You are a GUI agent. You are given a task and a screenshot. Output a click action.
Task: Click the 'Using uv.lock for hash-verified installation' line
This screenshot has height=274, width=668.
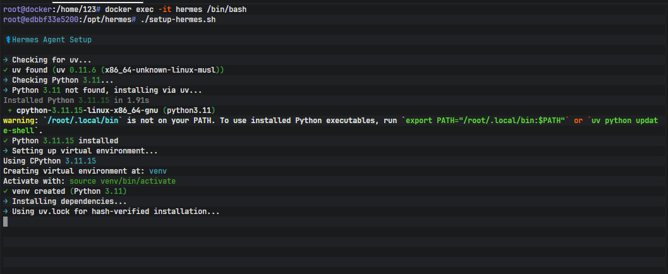point(115,211)
